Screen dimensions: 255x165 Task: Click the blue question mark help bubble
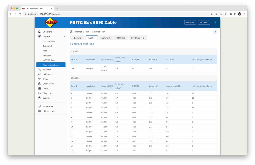tap(215, 32)
